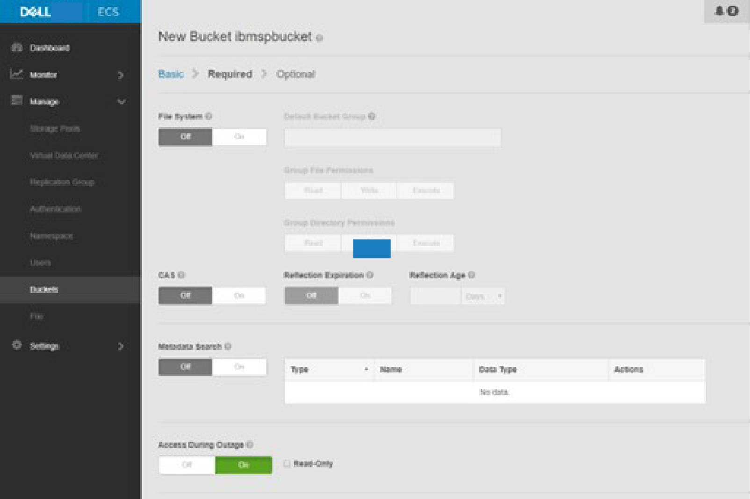The width and height of the screenshot is (750, 499).
Task: Expand the Settings menu chevron
Action: (121, 346)
